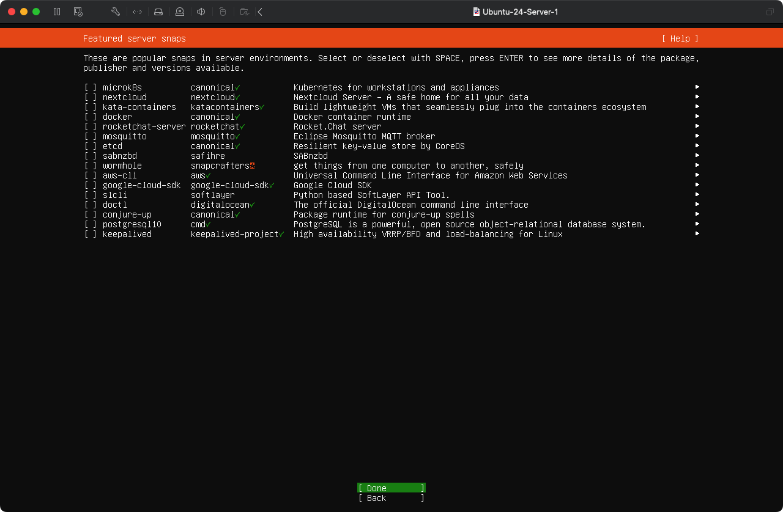Click 'Docker container runtime' description

[x=352, y=117]
